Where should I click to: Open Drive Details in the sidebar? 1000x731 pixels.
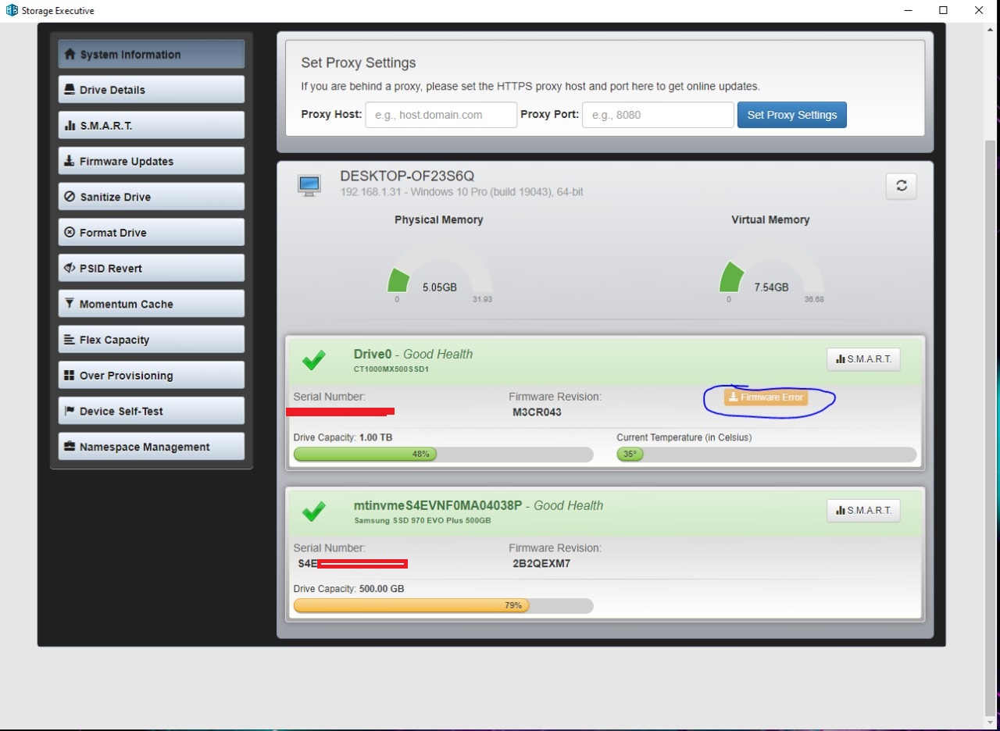point(152,90)
